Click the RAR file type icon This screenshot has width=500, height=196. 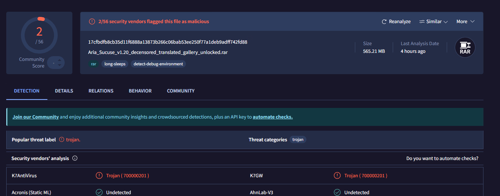pos(465,48)
